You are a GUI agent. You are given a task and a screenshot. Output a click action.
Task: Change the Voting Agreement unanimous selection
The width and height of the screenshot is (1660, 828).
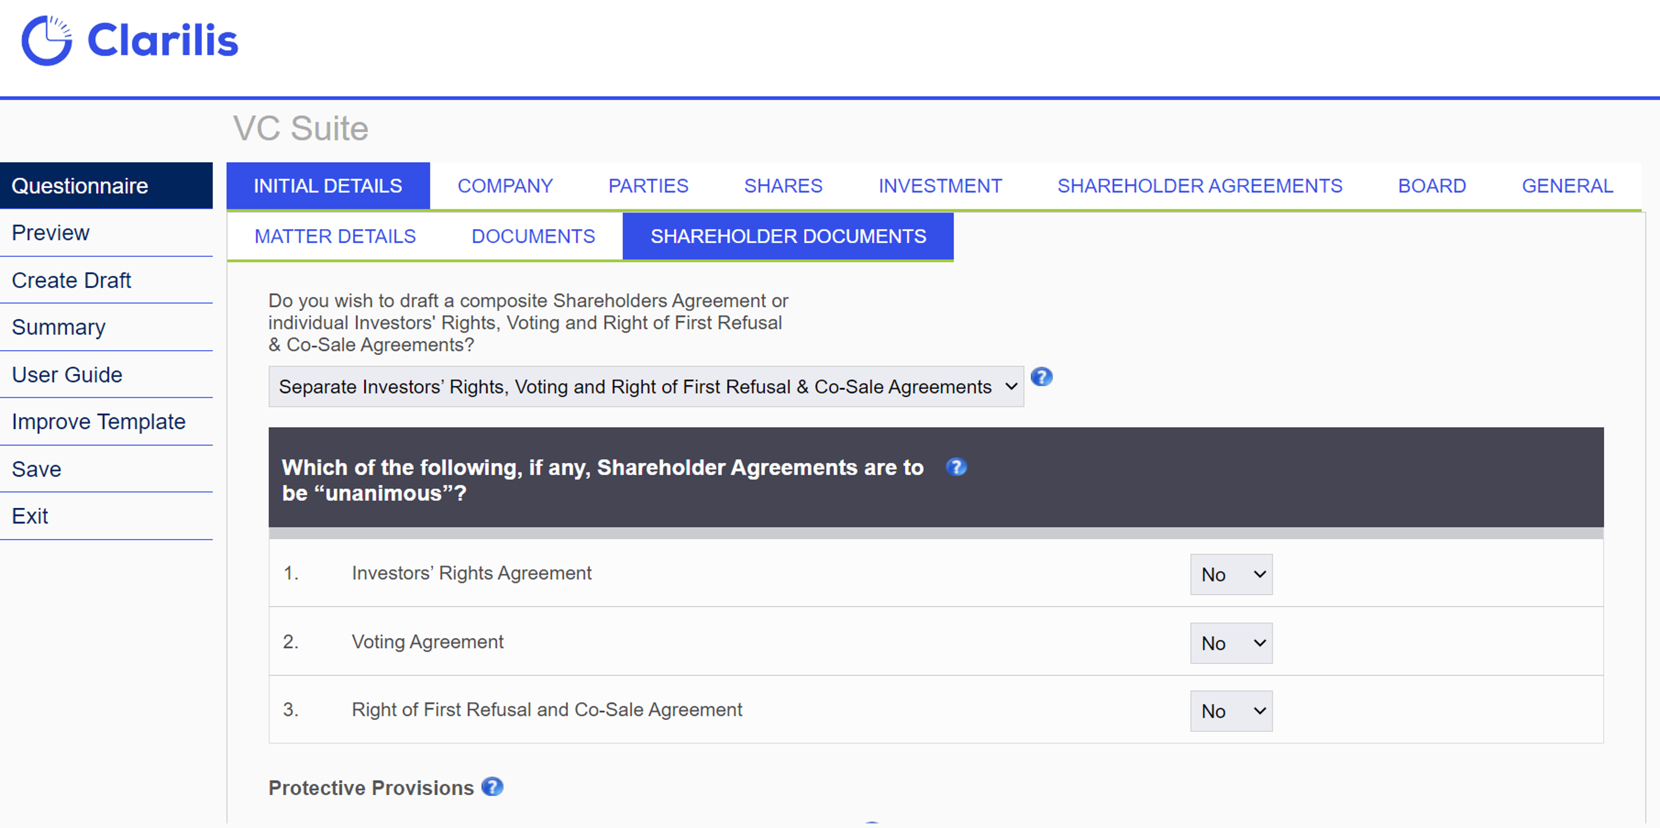[x=1231, y=642]
